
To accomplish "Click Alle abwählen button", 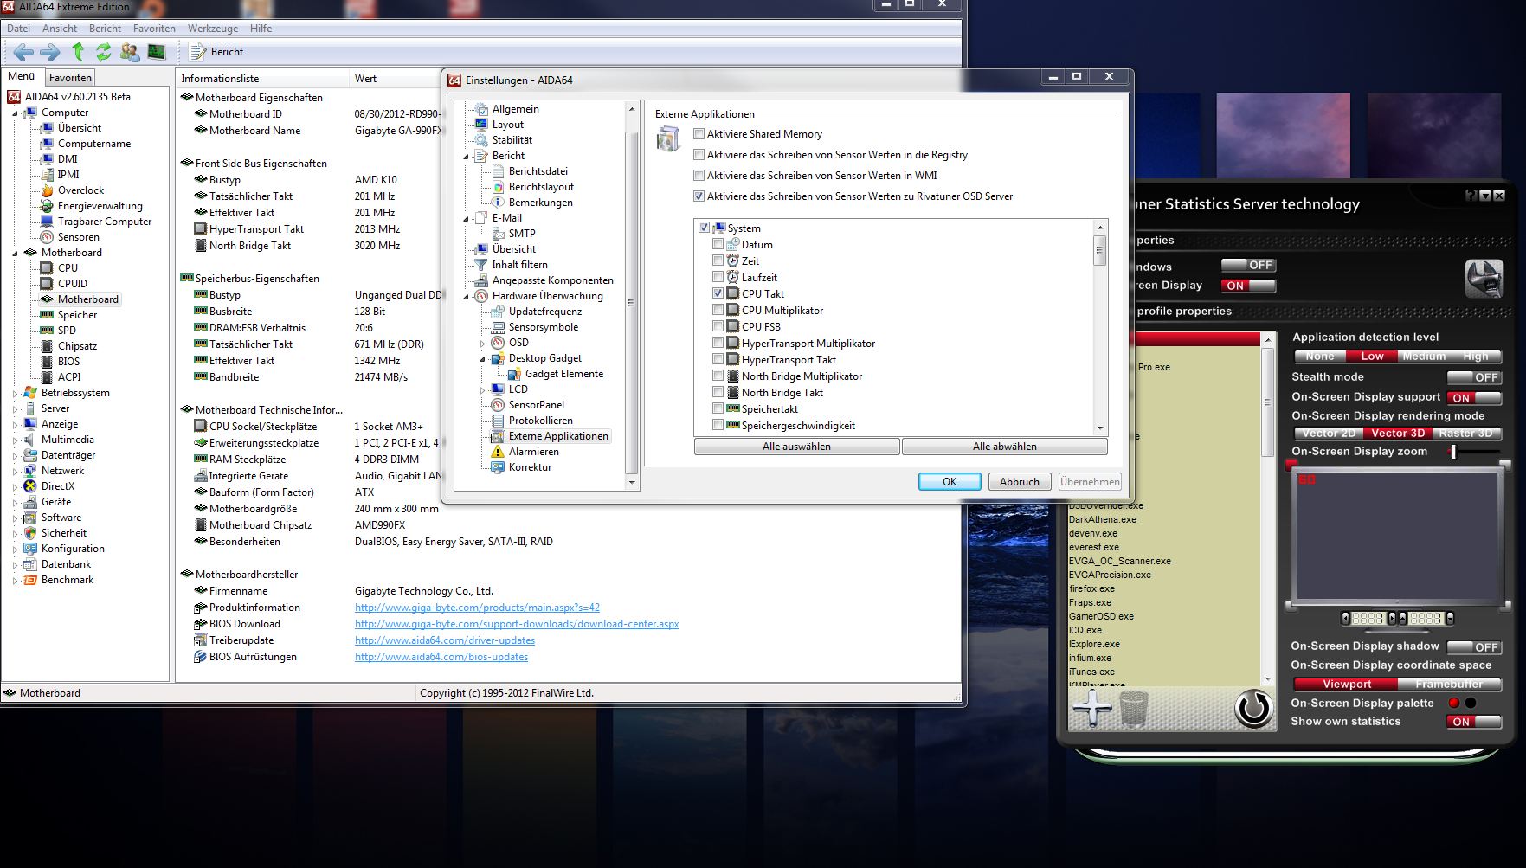I will click(x=1005, y=447).
